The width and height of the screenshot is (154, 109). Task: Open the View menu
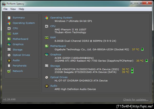[13, 9]
